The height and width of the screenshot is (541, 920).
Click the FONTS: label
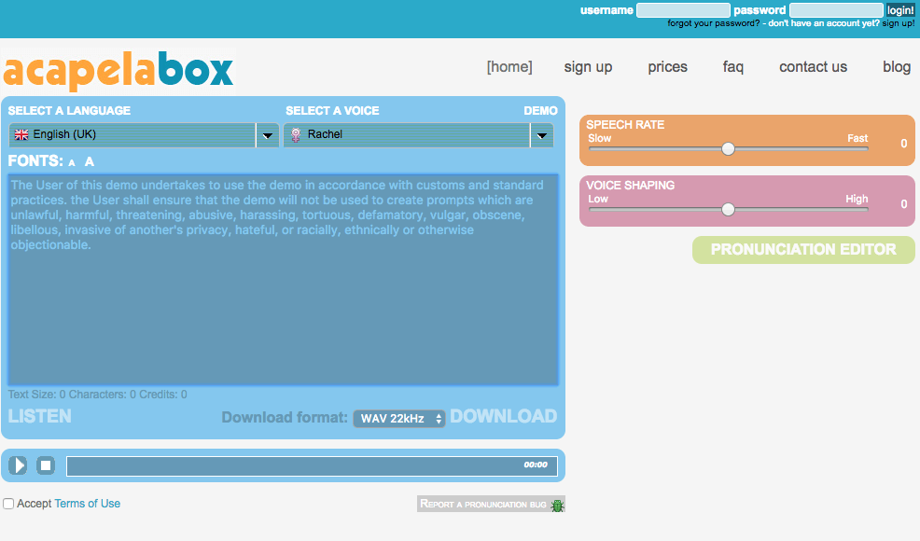(x=35, y=160)
